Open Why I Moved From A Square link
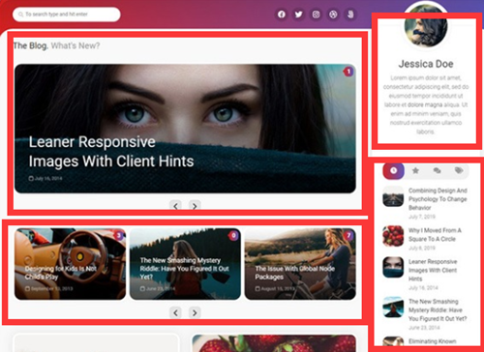This screenshot has width=484, height=352. [435, 234]
